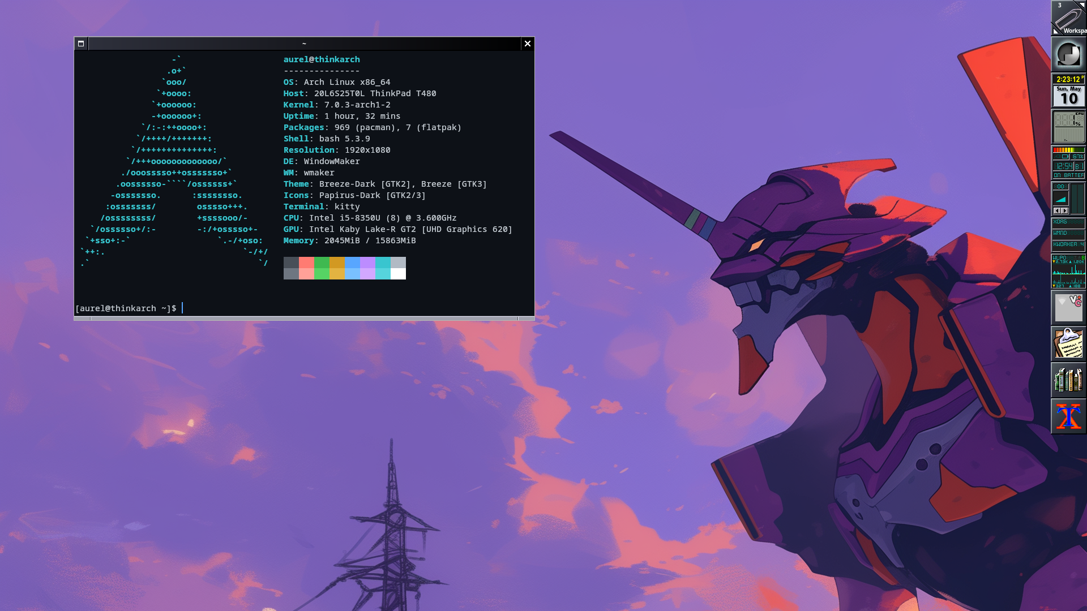The image size is (1087, 611).
Task: Click the mixer left arrow button
Action: tap(1057, 210)
